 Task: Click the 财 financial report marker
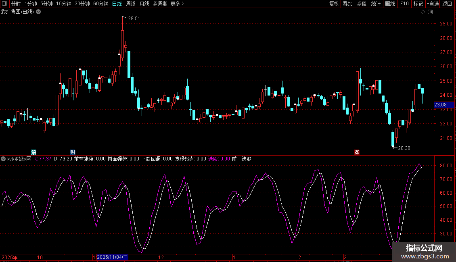73,152
